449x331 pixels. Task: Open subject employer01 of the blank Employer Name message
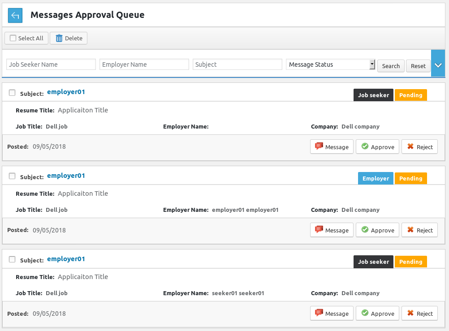(66, 92)
